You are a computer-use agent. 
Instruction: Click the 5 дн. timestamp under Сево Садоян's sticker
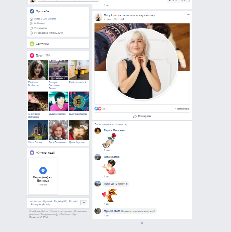click(x=106, y=176)
